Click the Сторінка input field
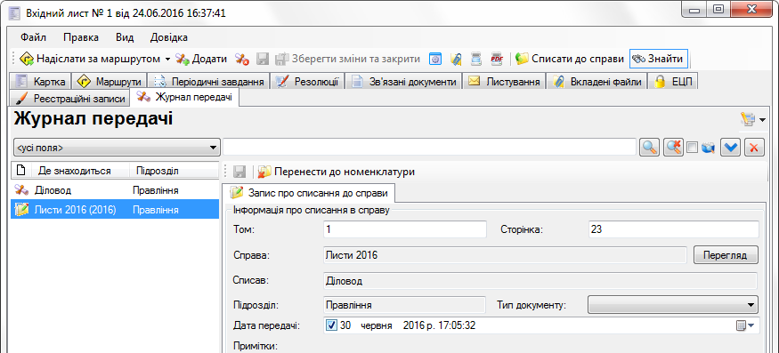 coord(673,229)
